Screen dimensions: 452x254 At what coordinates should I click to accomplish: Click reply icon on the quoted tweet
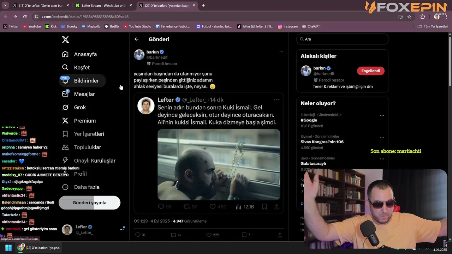161,207
